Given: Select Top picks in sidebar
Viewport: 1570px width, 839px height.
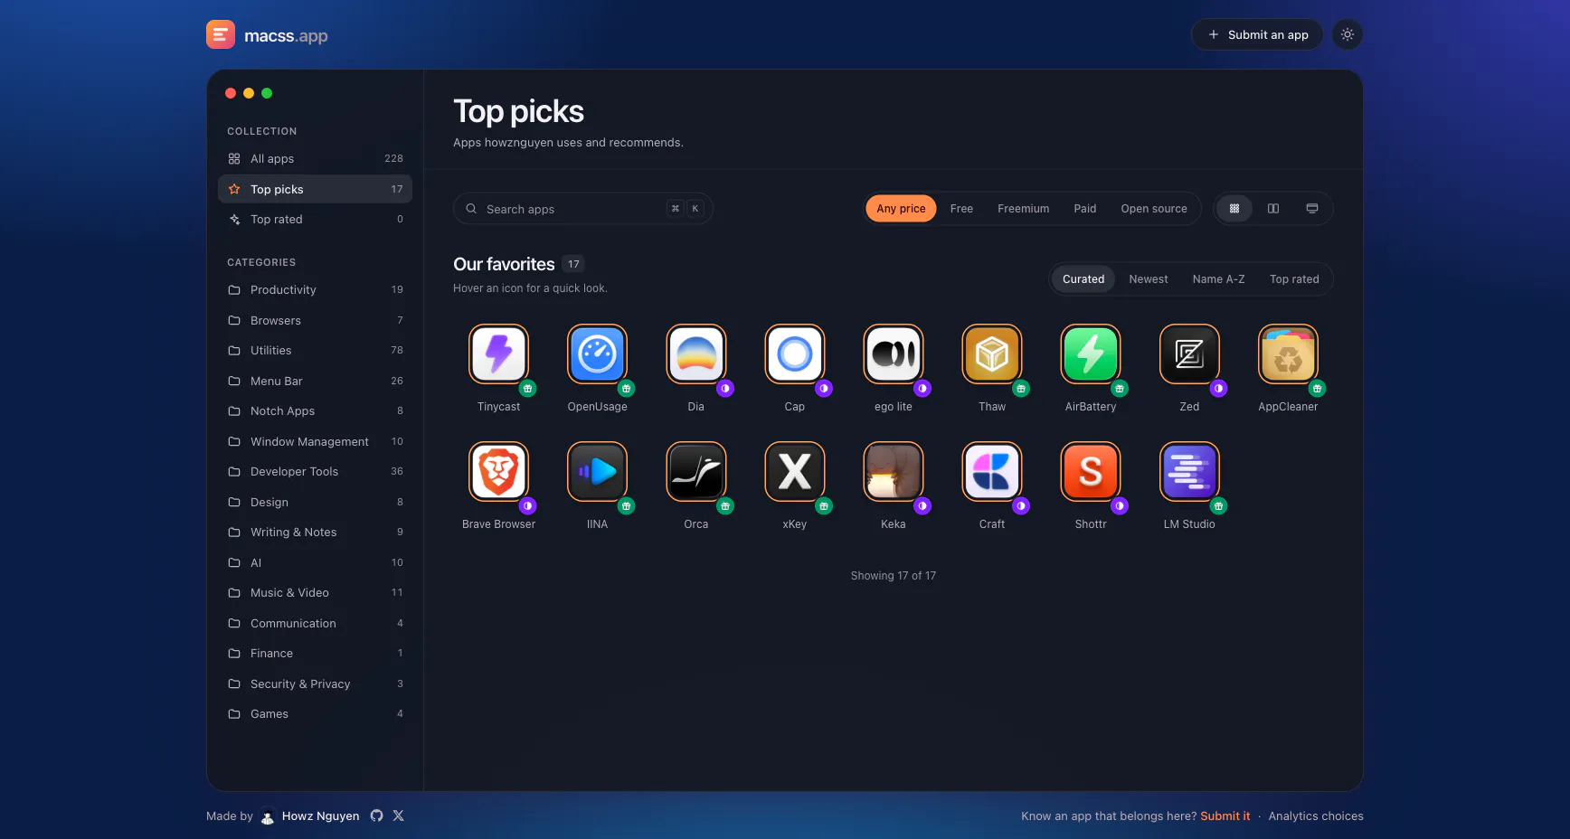Looking at the screenshot, I should (x=315, y=189).
